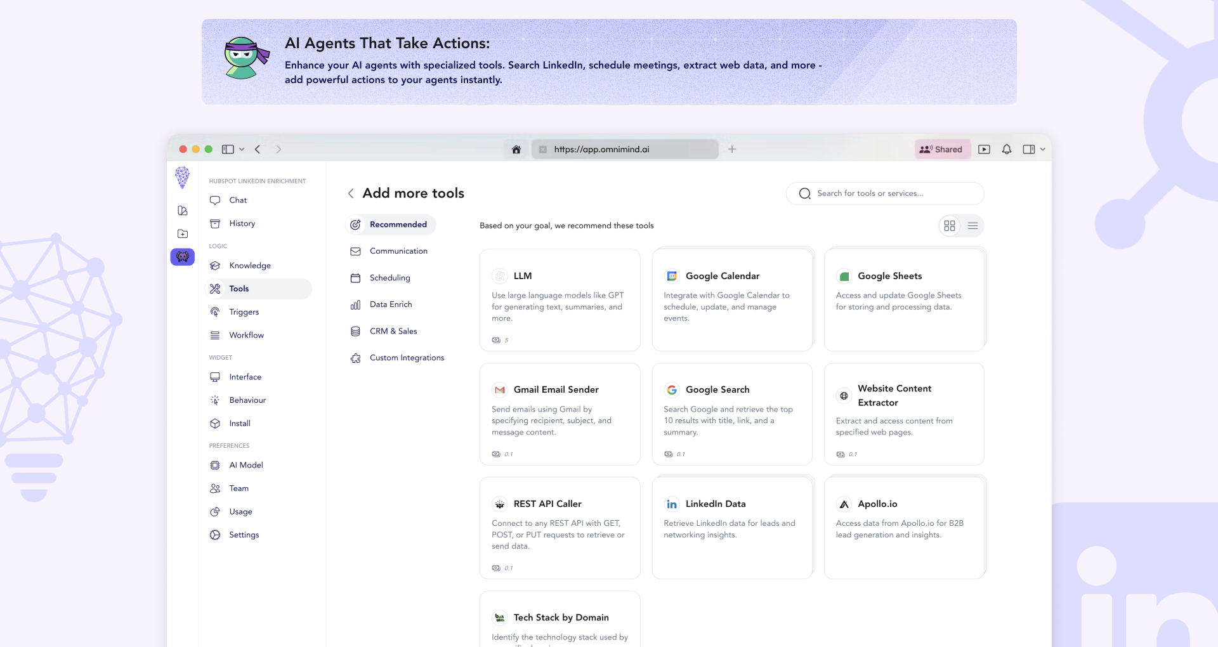
Task: Click the Usage pie chart icon
Action: click(x=215, y=511)
